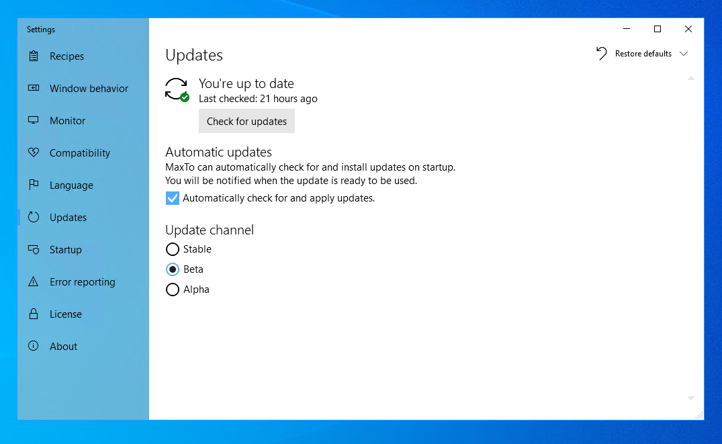Click the Startup icon in the sidebar
The height and width of the screenshot is (444, 722).
33,249
